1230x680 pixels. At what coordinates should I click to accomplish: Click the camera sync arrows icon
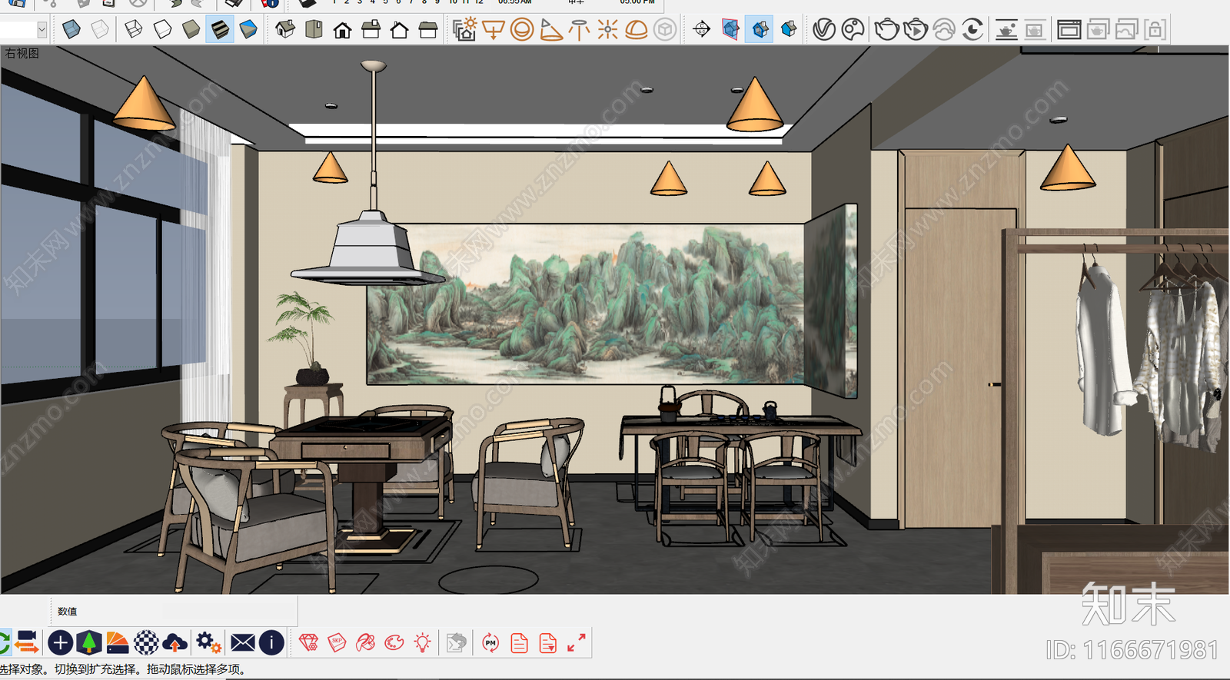coord(27,642)
